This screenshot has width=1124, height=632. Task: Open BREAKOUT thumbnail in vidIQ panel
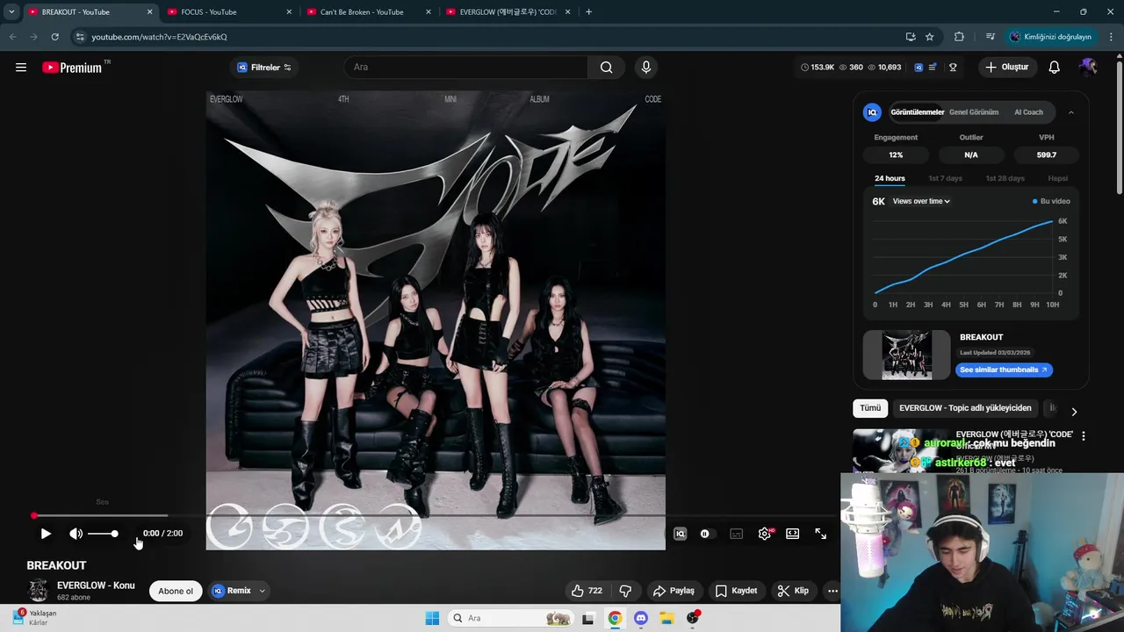point(906,355)
